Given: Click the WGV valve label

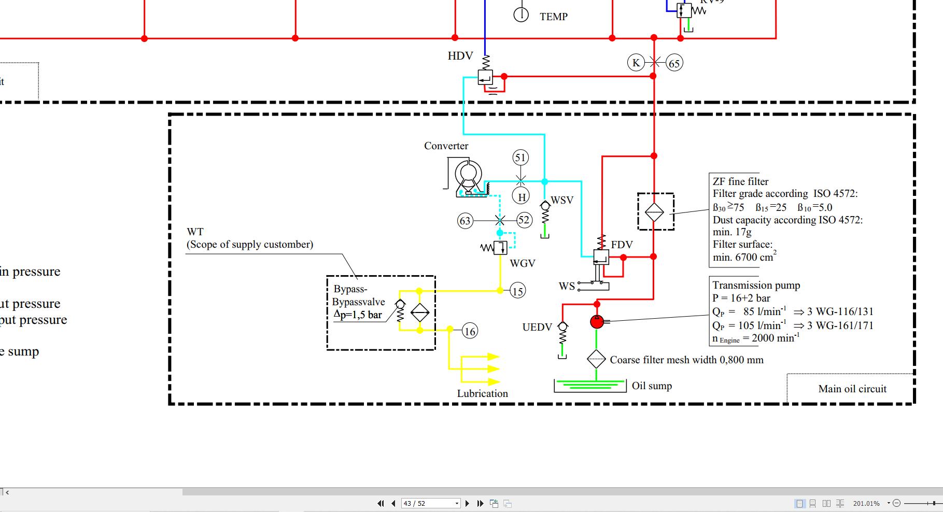Looking at the screenshot, I should (x=522, y=263).
